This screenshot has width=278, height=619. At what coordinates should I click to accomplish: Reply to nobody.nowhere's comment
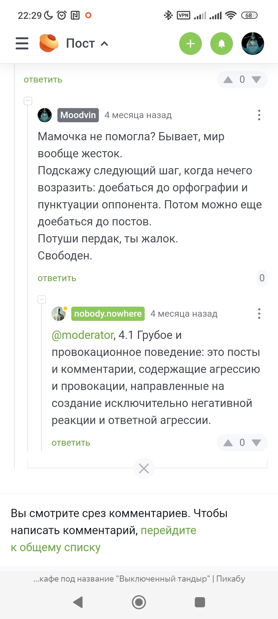coord(71,443)
